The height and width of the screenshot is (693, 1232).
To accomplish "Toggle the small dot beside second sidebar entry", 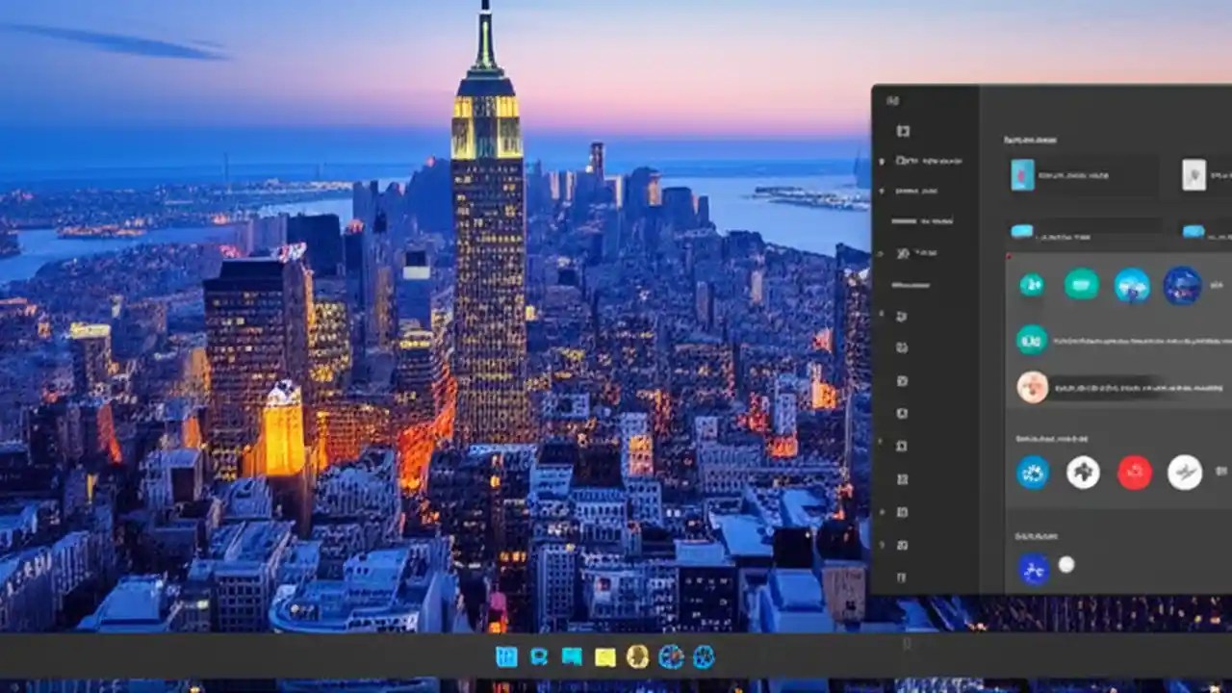I will 881,192.
